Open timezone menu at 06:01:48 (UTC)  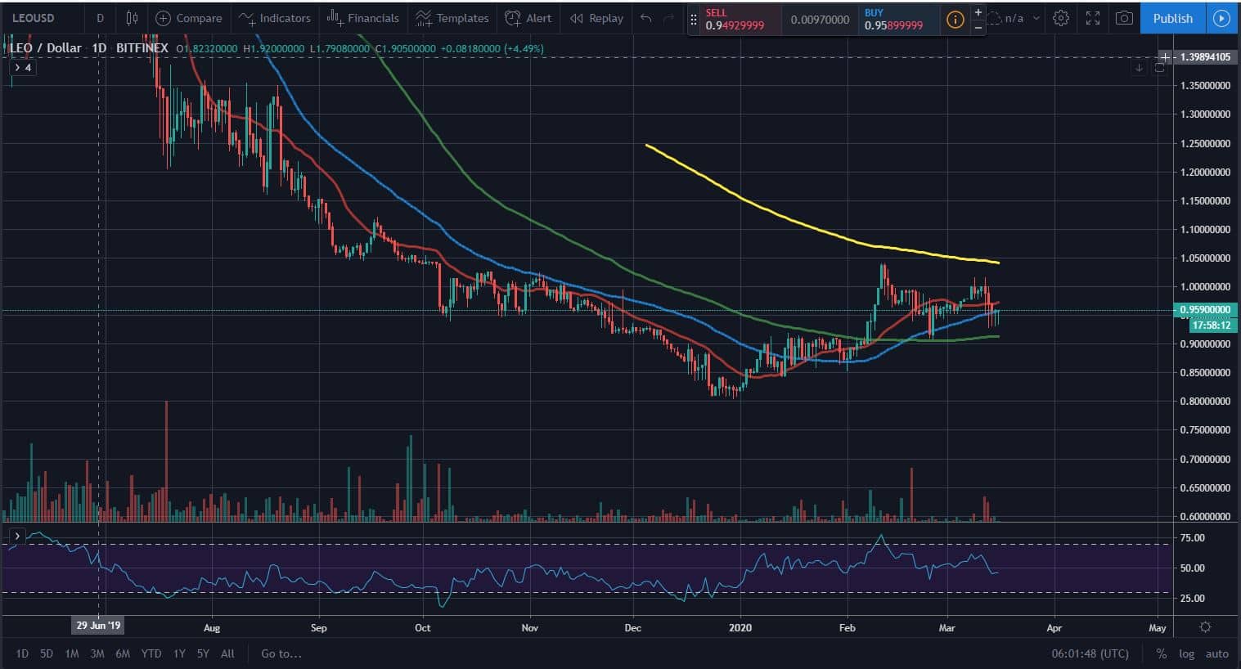pyautogui.click(x=1090, y=653)
